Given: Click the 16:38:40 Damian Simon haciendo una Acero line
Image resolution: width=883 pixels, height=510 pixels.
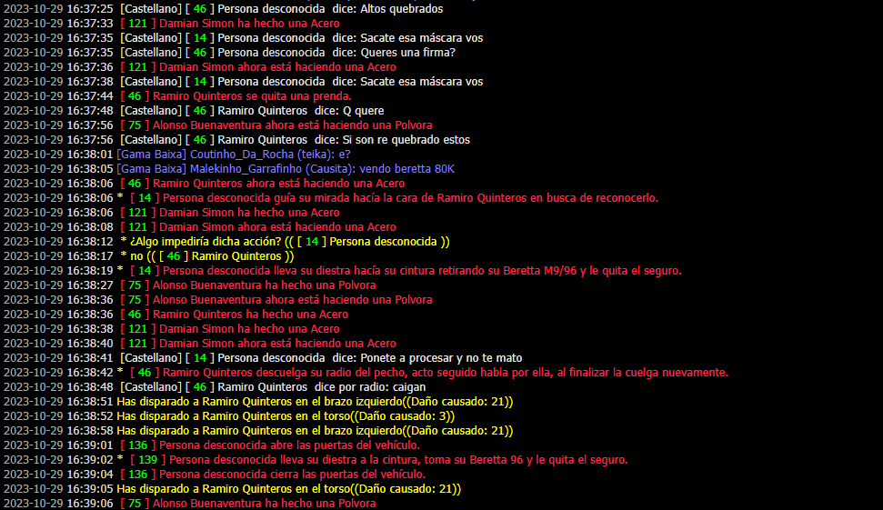Looking at the screenshot, I should tap(200, 344).
